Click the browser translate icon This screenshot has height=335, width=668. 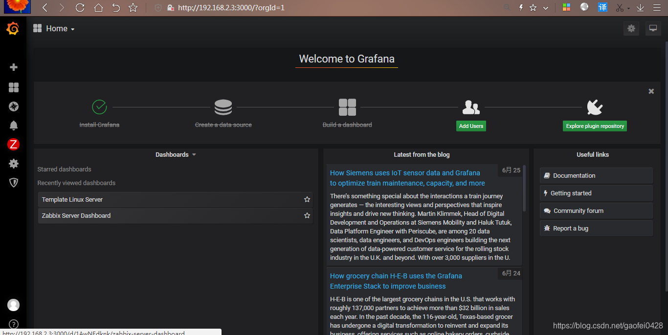click(x=602, y=7)
